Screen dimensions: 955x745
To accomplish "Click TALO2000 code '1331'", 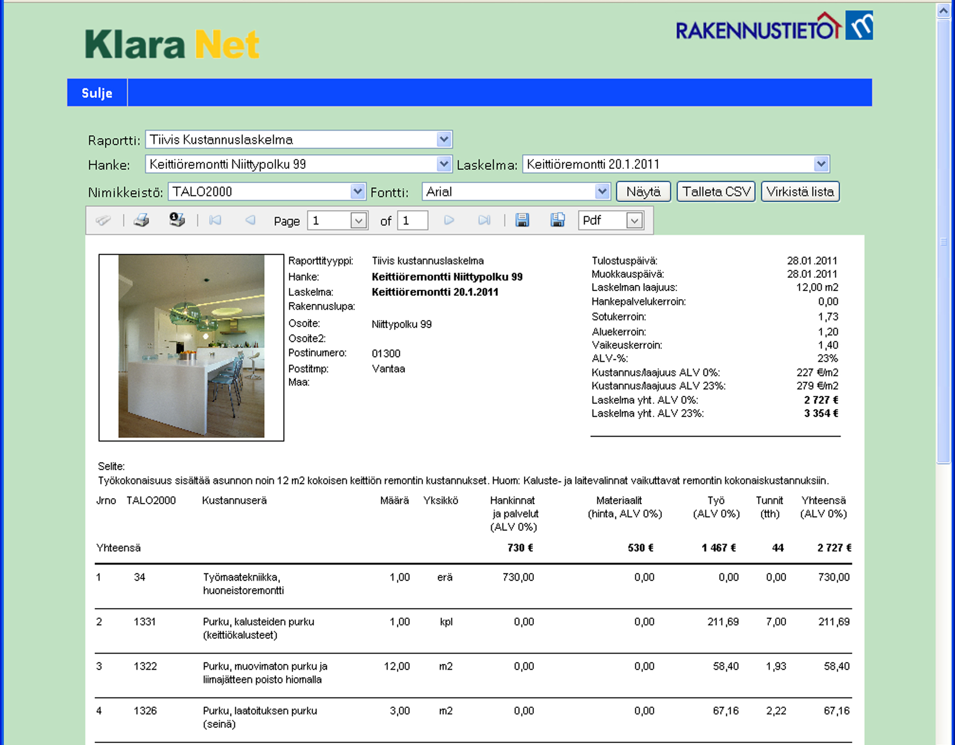I will click(x=145, y=622).
